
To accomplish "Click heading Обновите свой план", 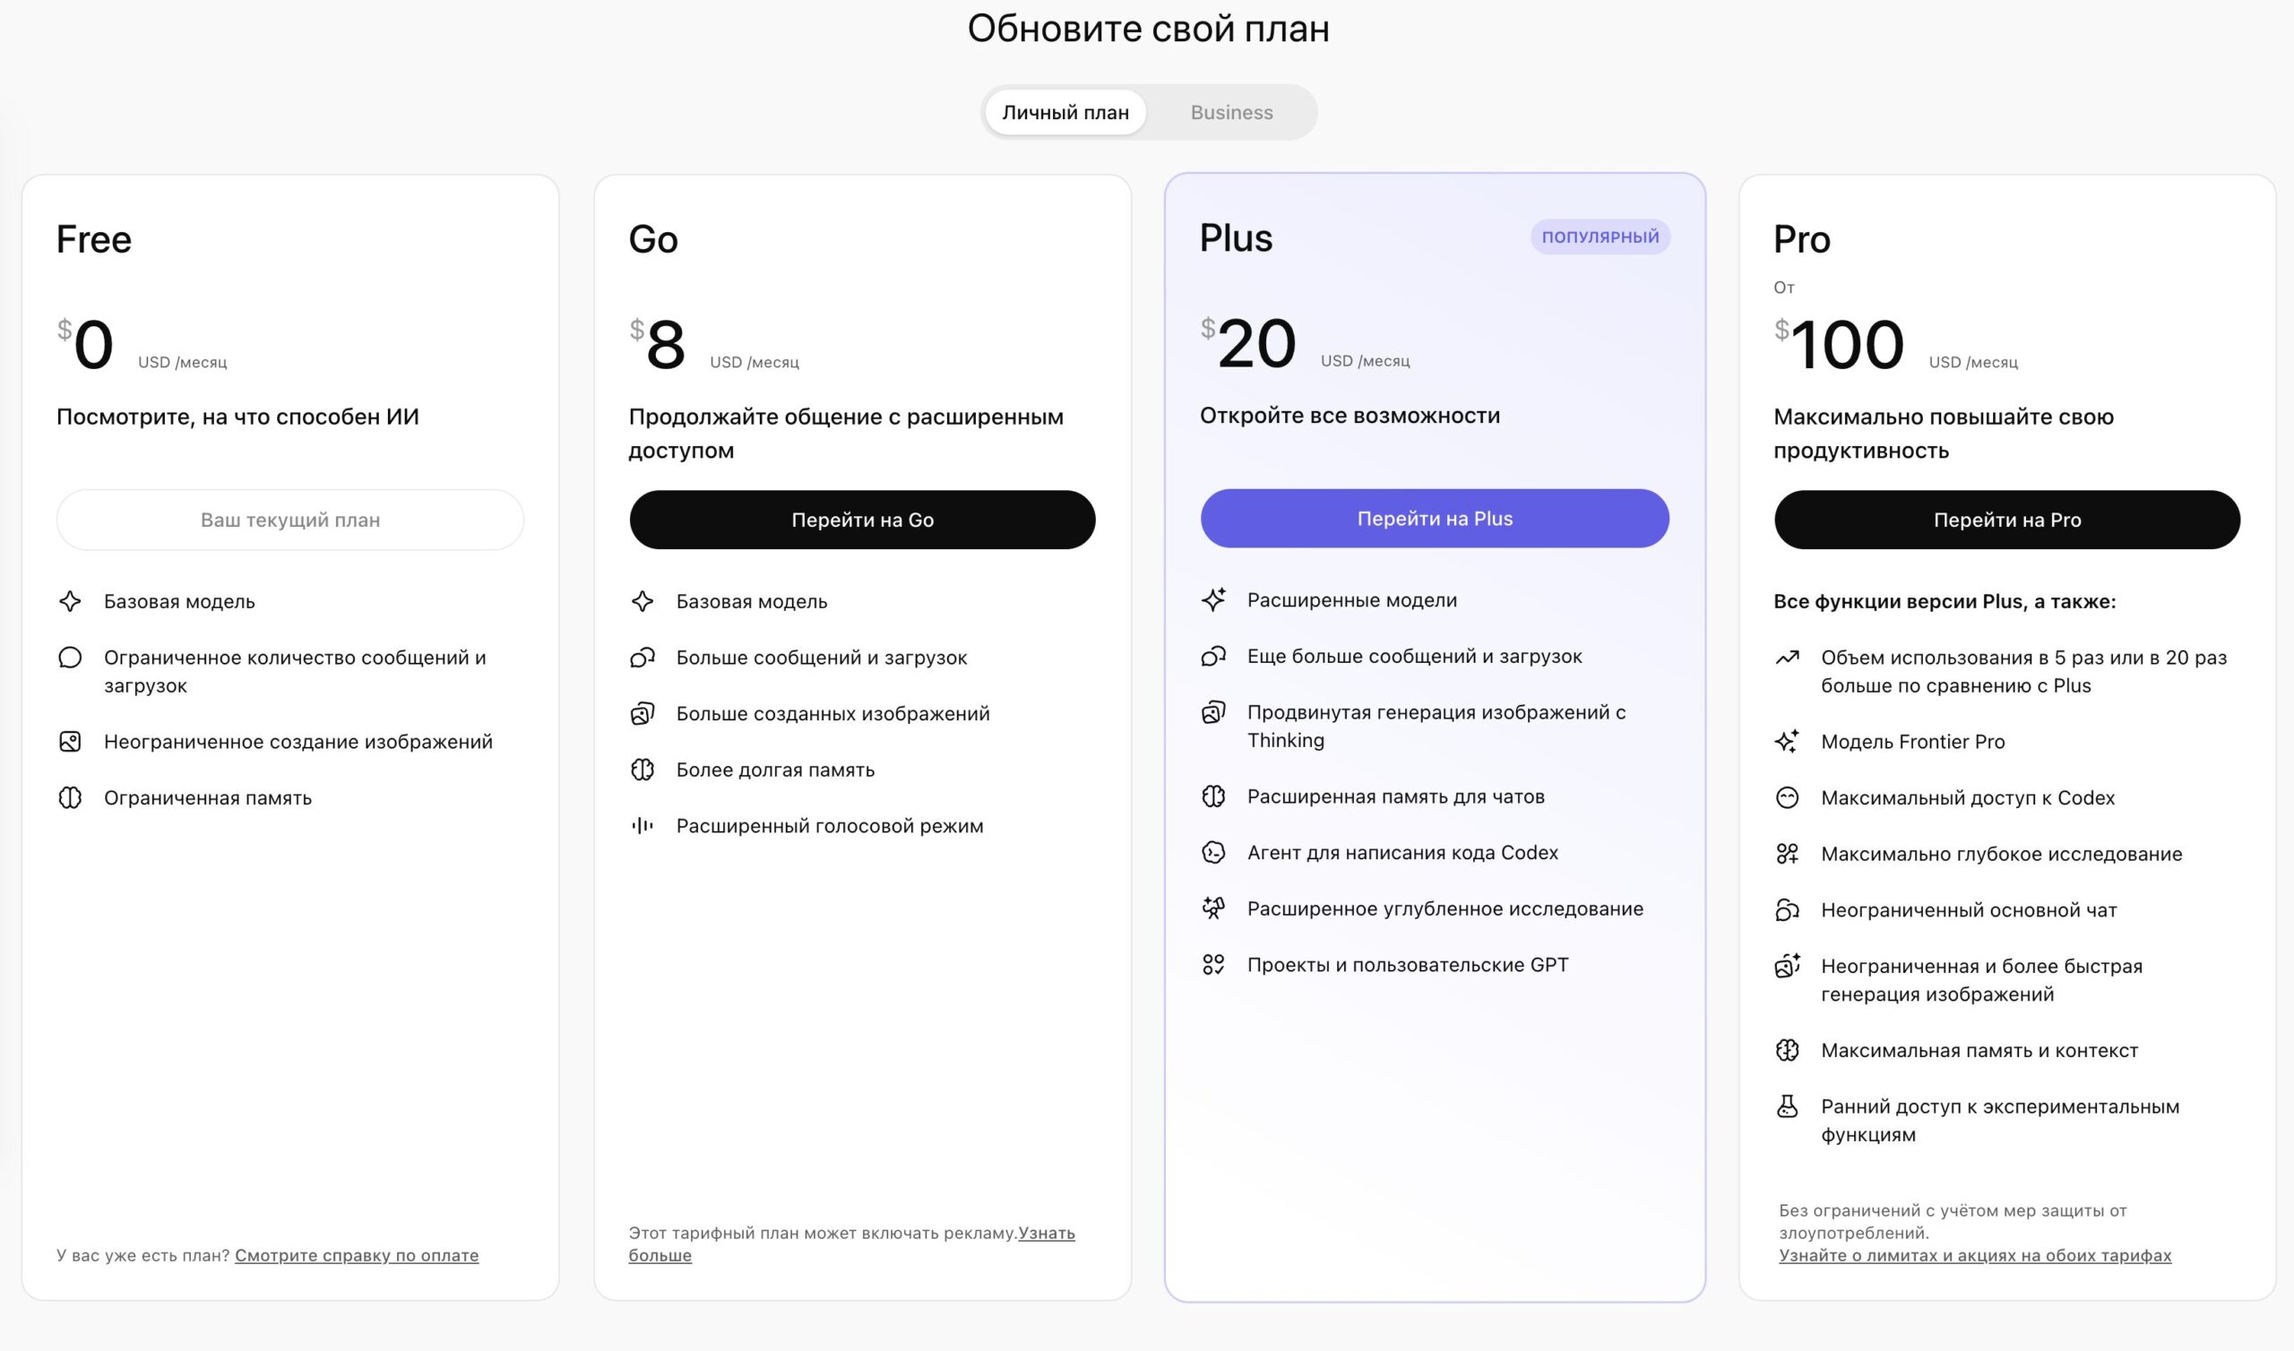I will 1148,29.
